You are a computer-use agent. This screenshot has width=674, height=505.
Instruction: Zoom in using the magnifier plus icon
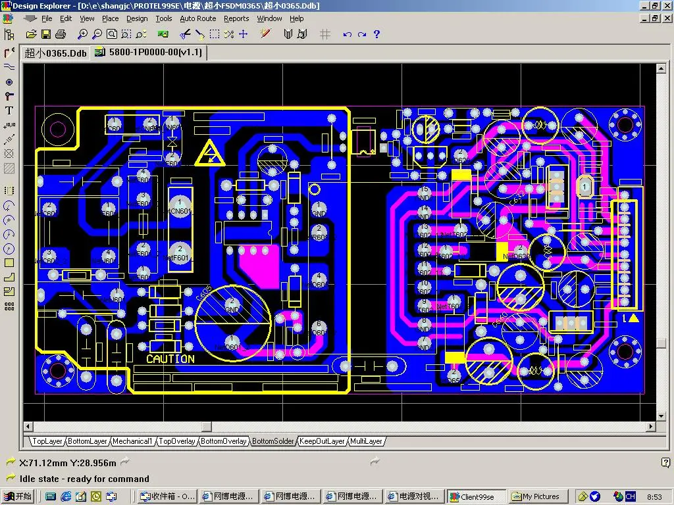point(82,34)
